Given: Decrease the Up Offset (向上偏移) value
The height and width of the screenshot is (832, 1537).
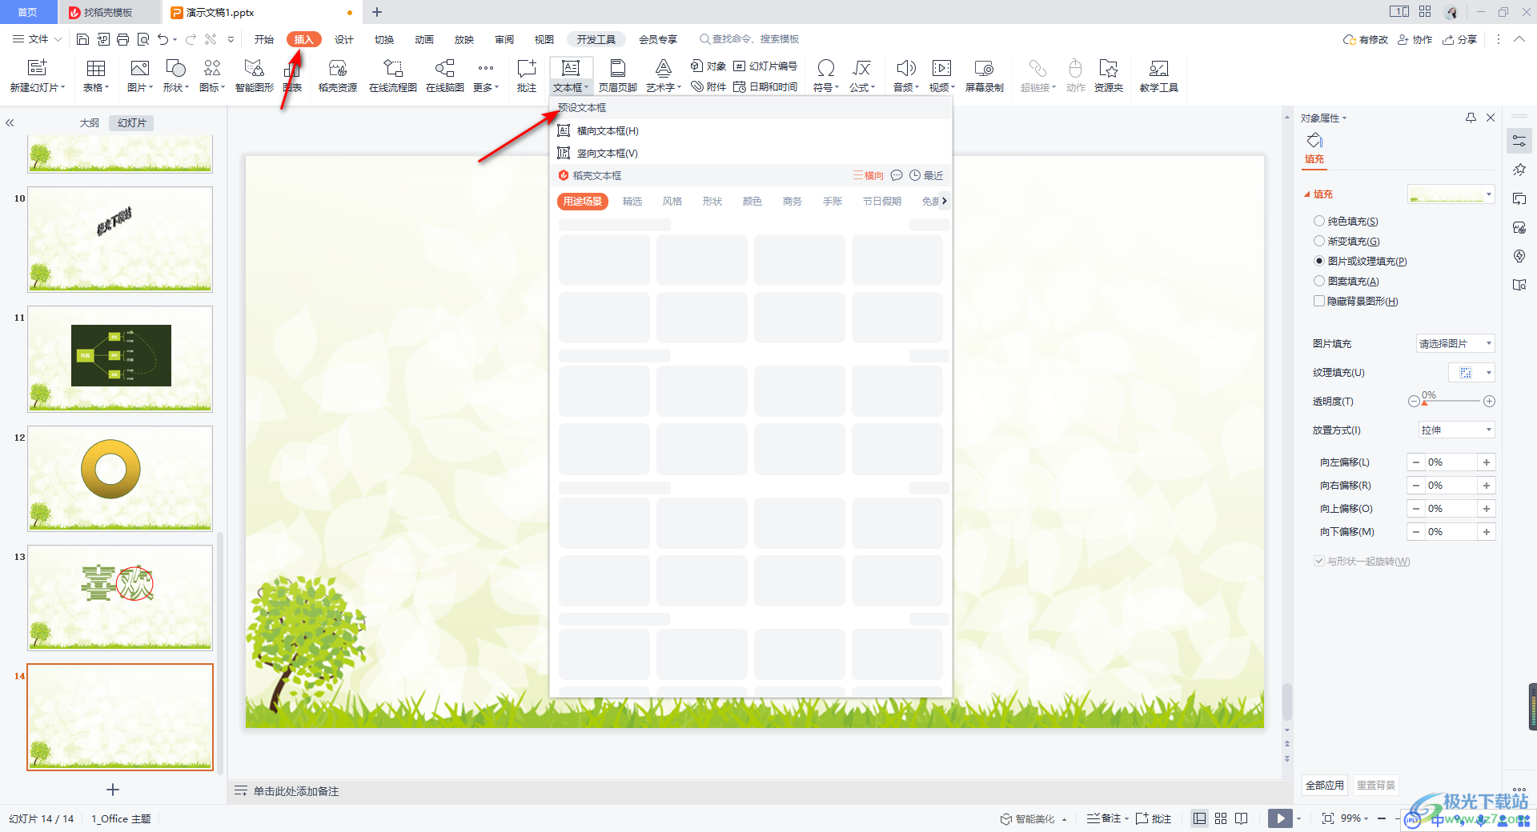Looking at the screenshot, I should click(1416, 509).
